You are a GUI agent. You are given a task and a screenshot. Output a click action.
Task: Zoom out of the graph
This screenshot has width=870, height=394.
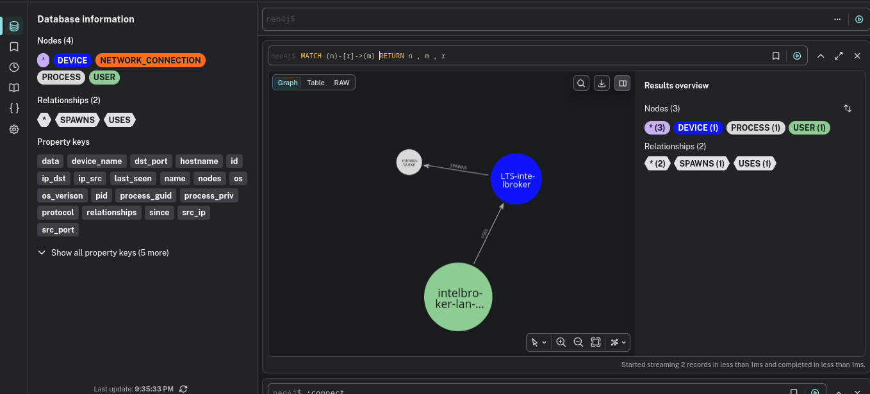(x=579, y=342)
